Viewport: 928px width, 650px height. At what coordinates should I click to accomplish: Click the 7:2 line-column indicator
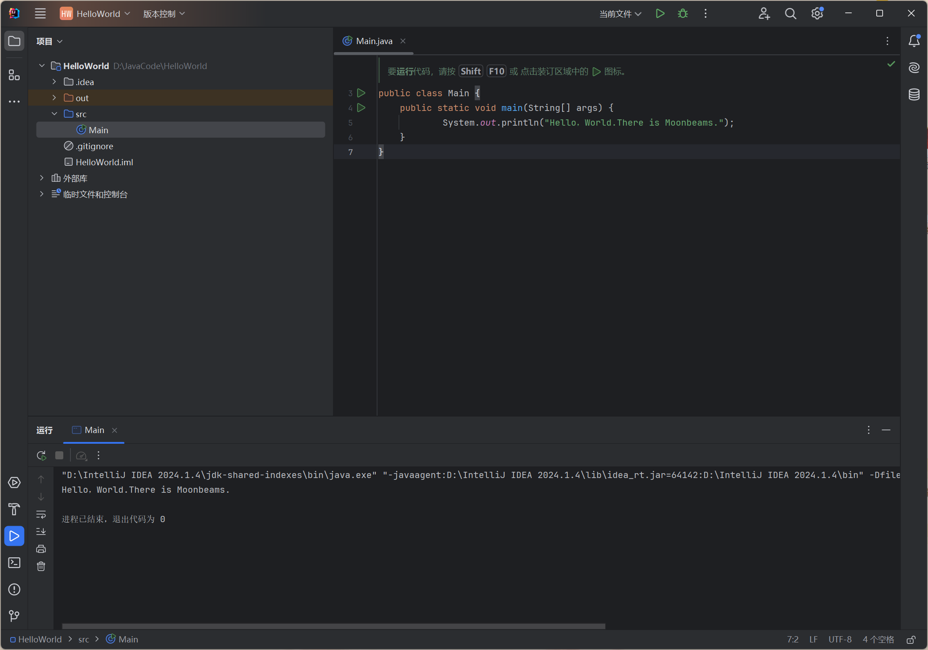(x=792, y=639)
